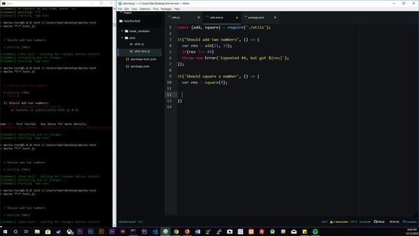419x236 pixels.
Task: Click the updates indicator in status bar
Action: [410, 222]
